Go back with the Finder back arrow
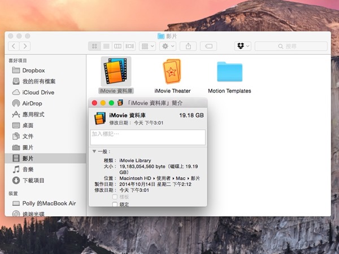The image size is (339, 254). [14, 46]
